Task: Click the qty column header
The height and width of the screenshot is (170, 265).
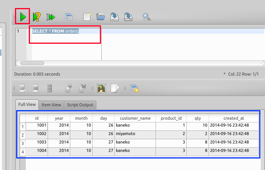Action: pyautogui.click(x=198, y=118)
